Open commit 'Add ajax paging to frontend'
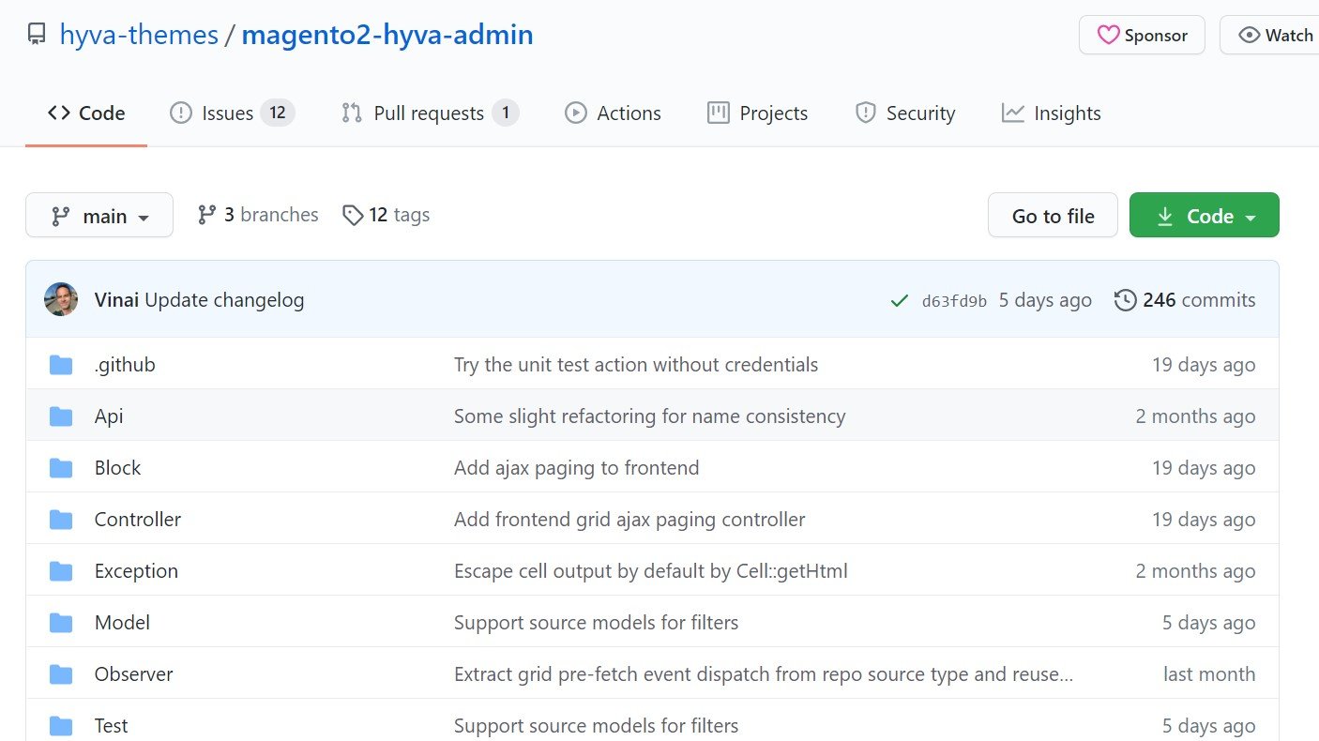This screenshot has height=741, width=1319. [577, 468]
